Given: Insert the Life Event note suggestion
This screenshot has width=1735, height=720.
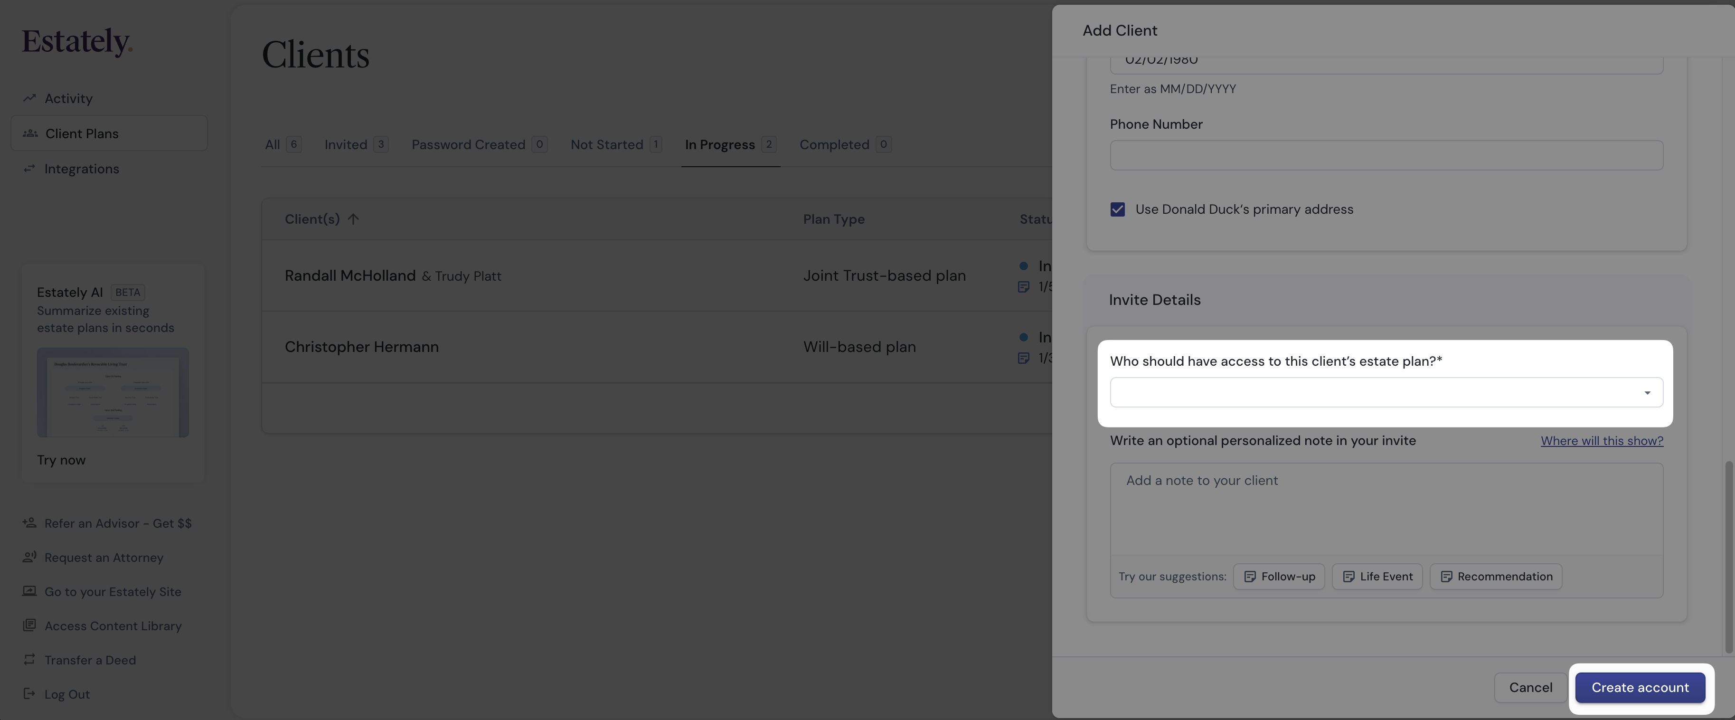Looking at the screenshot, I should pos(1377,577).
